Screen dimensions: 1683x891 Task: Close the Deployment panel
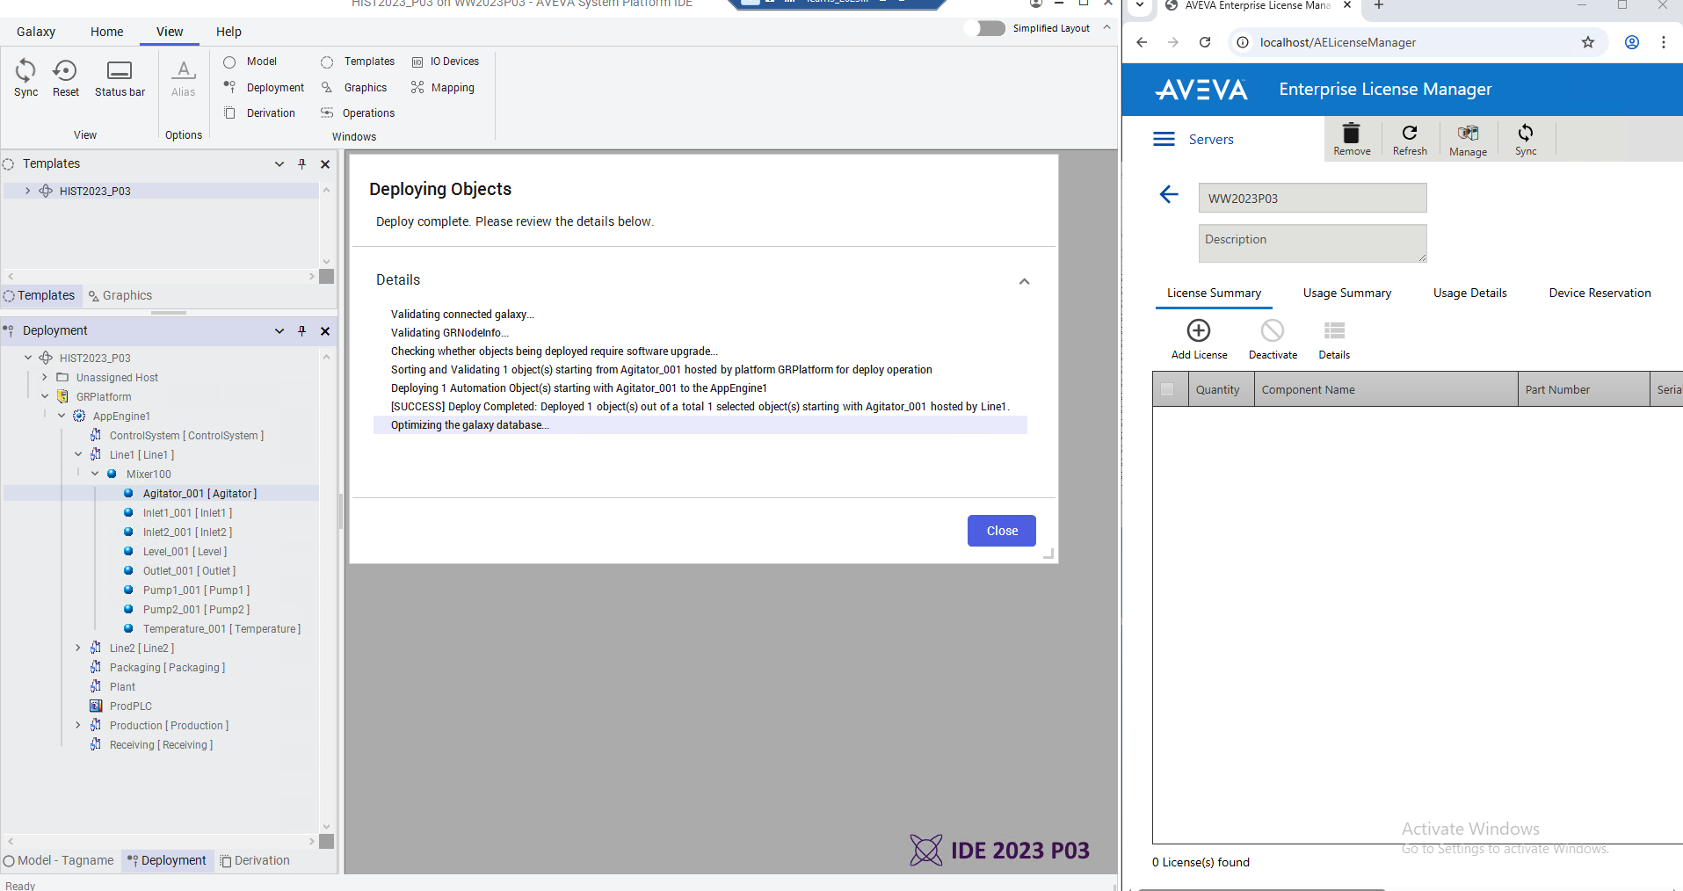pos(325,331)
